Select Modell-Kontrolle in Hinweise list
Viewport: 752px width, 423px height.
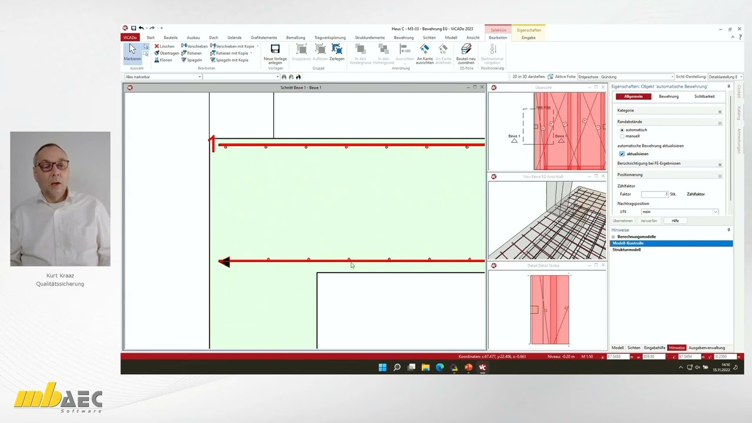click(672, 243)
